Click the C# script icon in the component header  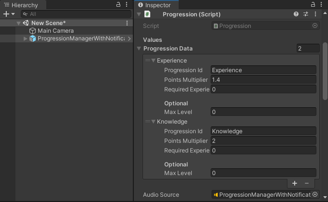147,14
